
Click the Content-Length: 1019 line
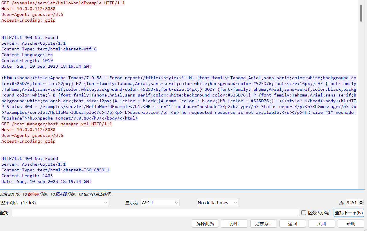(27, 60)
